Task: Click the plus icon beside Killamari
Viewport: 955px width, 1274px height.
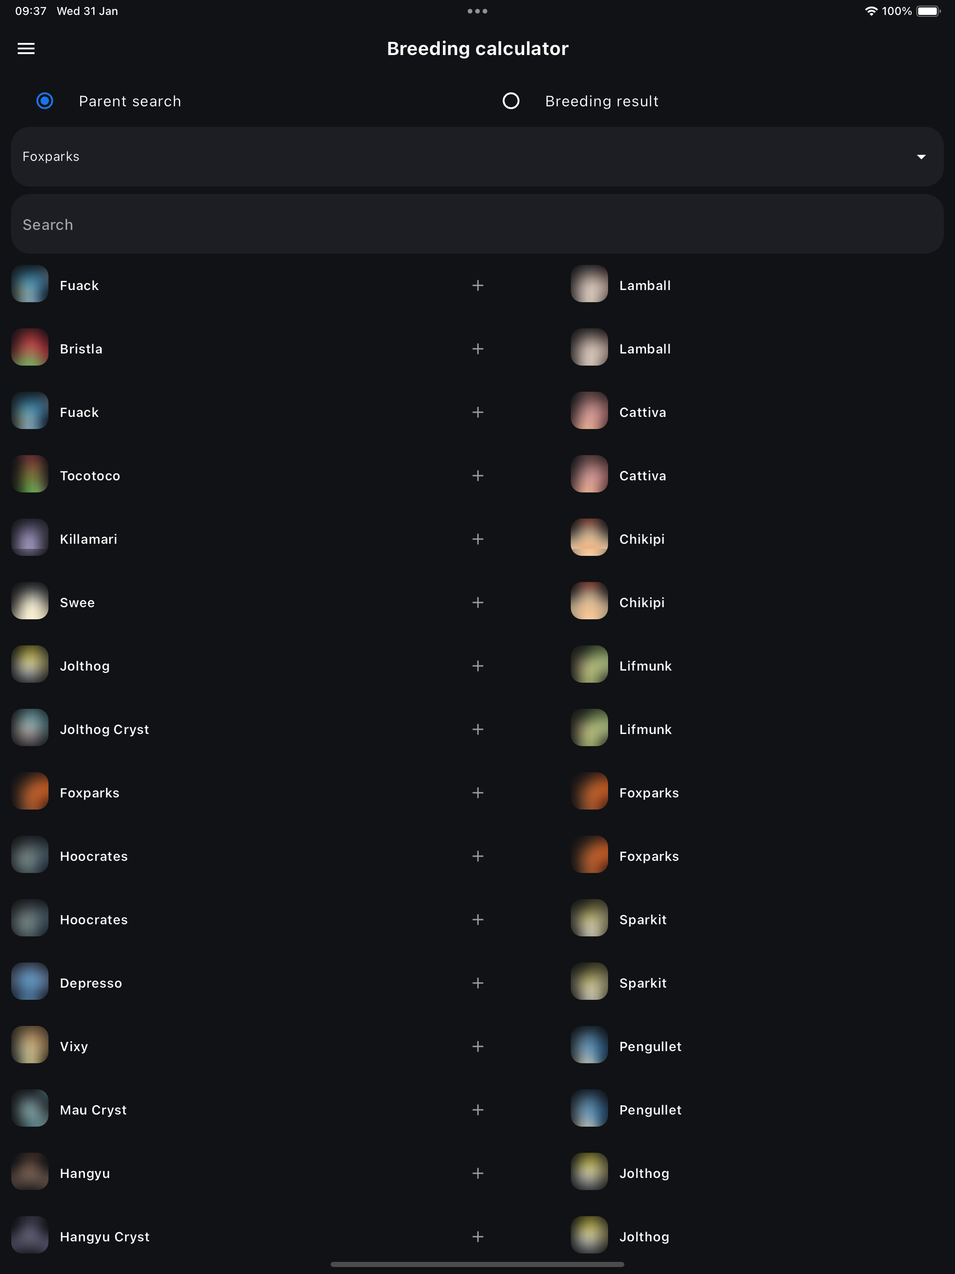Action: click(477, 539)
